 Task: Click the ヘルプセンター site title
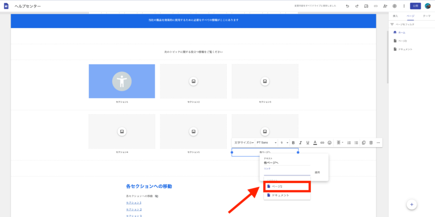click(28, 6)
